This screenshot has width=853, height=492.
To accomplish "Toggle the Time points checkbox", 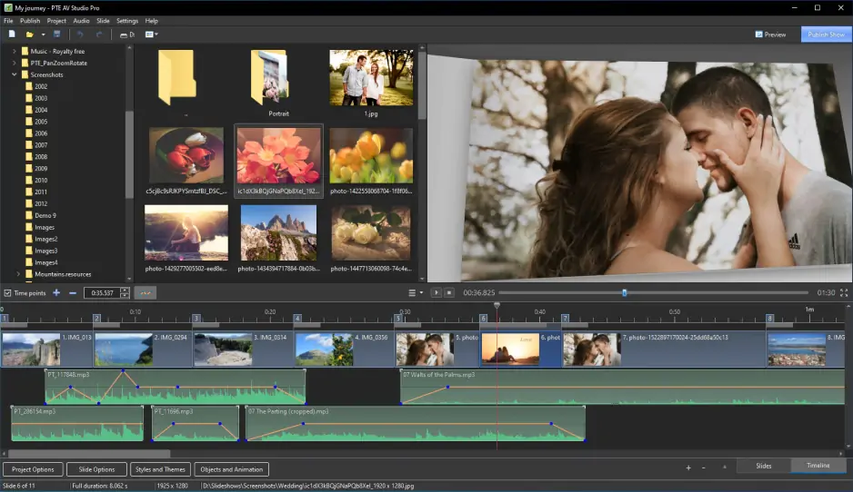I will pyautogui.click(x=8, y=293).
